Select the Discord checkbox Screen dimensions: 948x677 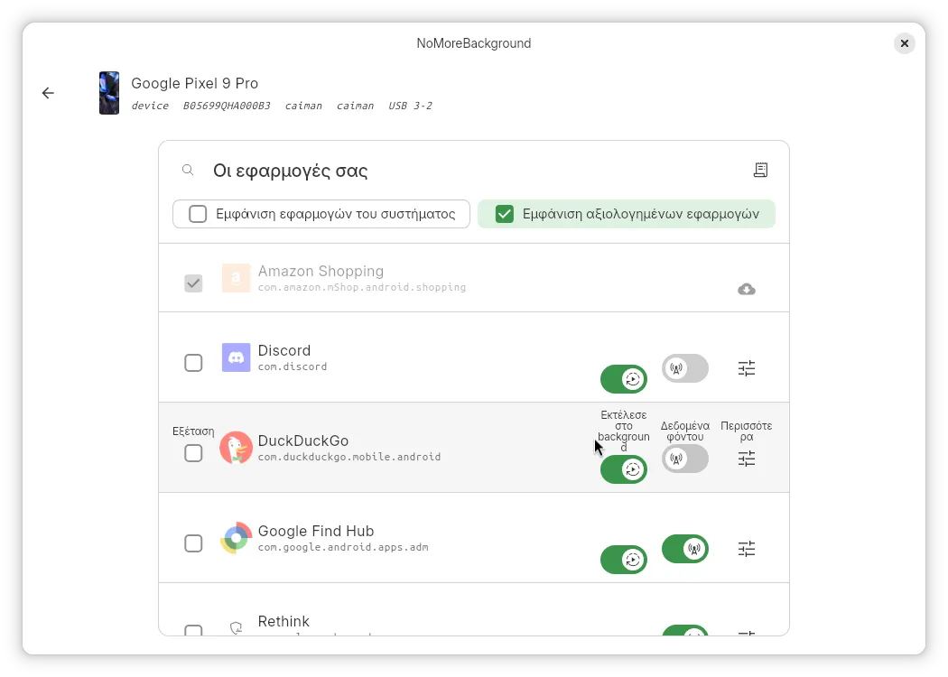pos(193,363)
